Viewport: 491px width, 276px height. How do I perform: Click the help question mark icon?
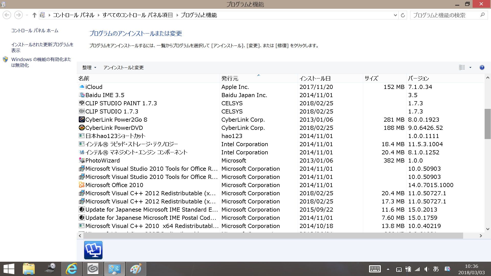pyautogui.click(x=482, y=67)
